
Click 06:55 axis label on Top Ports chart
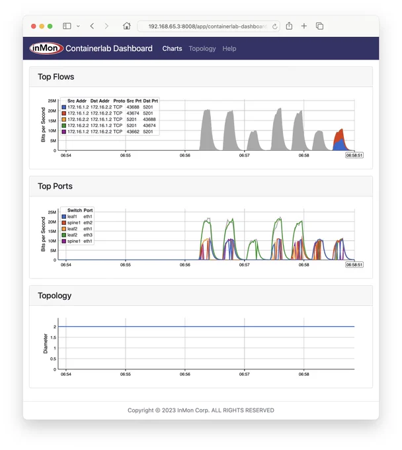pyautogui.click(x=126, y=265)
